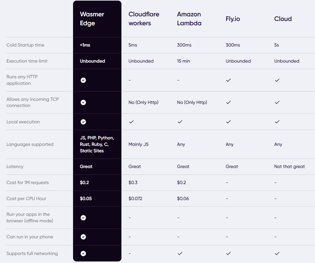This screenshot has height=263, width=315.
Task: Click Wasmer Edge full networking check icon
Action: point(83,253)
